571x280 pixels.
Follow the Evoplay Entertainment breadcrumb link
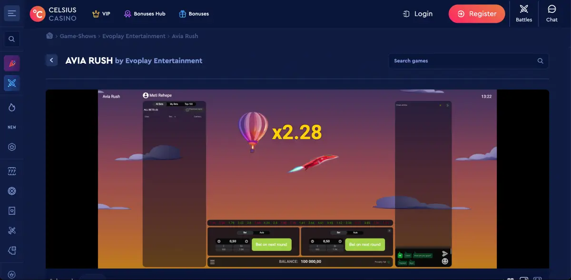click(x=134, y=36)
